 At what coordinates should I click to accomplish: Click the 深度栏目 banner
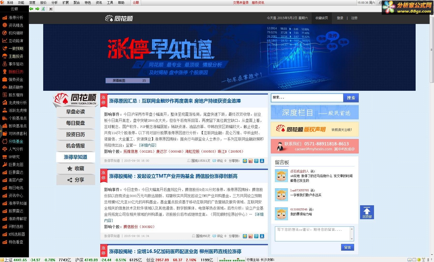(315, 112)
